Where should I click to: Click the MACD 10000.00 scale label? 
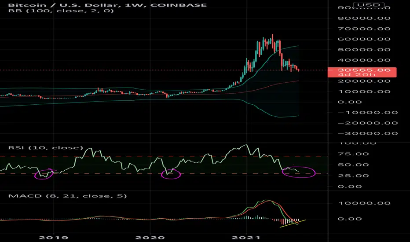pyautogui.click(x=364, y=203)
